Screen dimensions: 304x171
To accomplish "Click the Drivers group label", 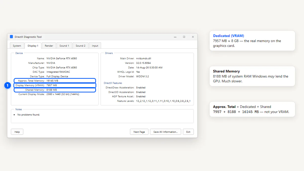I will click(109, 53).
